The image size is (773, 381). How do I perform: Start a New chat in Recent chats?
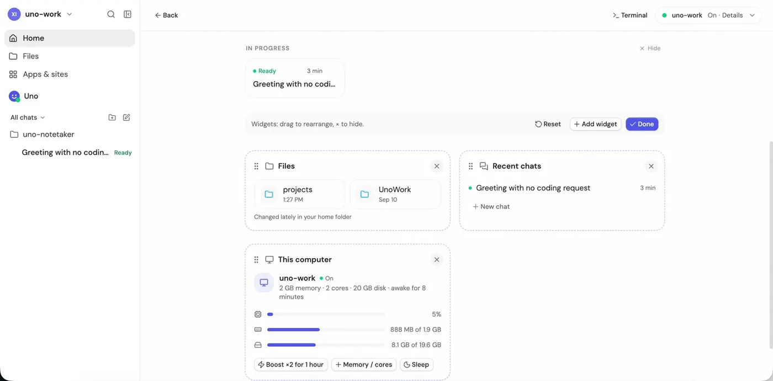[491, 207]
